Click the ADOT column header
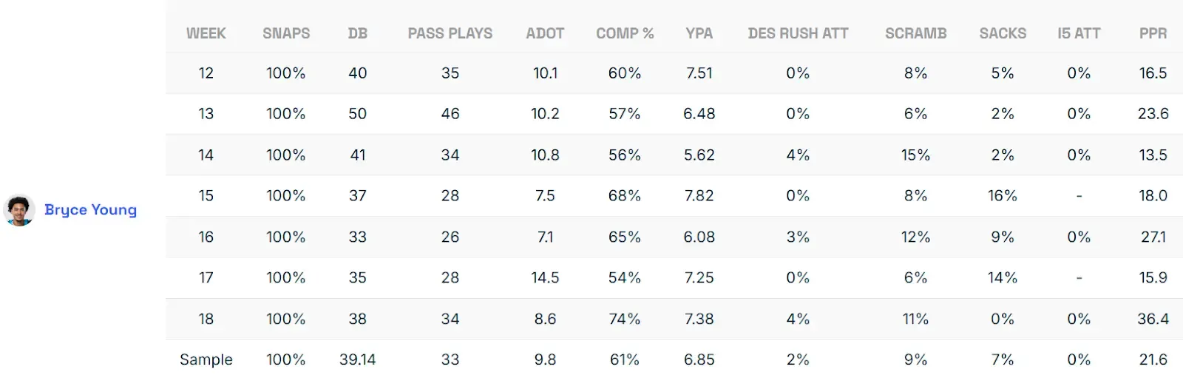1183x375 pixels. pyautogui.click(x=545, y=33)
